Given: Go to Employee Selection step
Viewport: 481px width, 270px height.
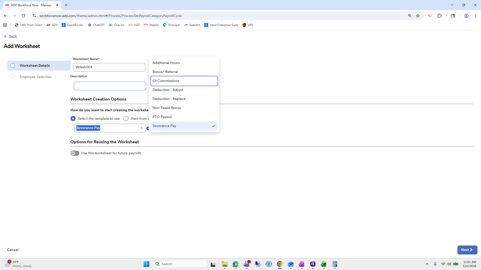Looking at the screenshot, I should (35, 77).
